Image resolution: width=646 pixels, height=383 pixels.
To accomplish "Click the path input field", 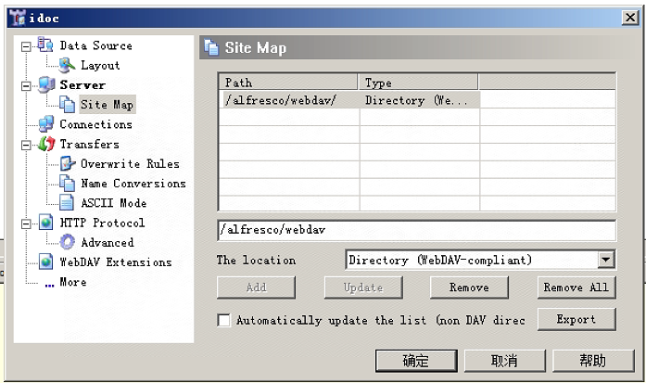I will pyautogui.click(x=416, y=230).
